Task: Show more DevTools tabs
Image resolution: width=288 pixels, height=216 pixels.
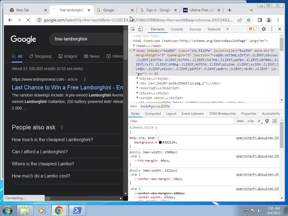Action: click(x=228, y=29)
